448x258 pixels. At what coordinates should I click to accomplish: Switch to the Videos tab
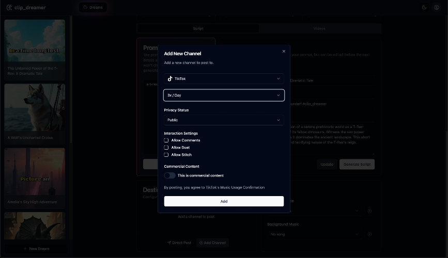tap(319, 28)
